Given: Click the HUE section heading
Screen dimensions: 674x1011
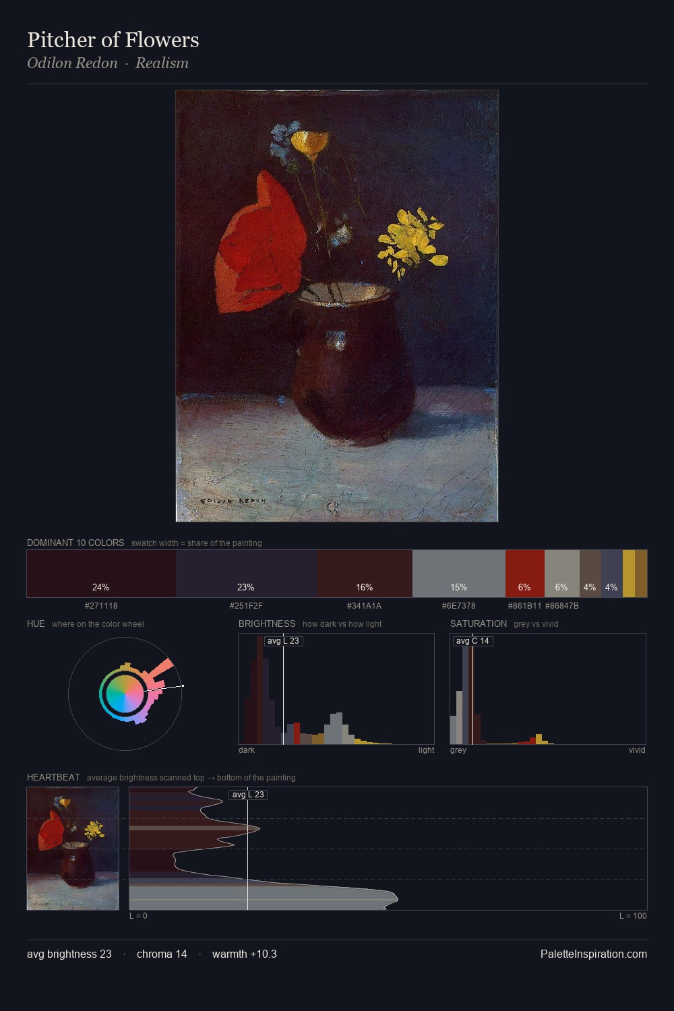Looking at the screenshot, I should point(36,623).
